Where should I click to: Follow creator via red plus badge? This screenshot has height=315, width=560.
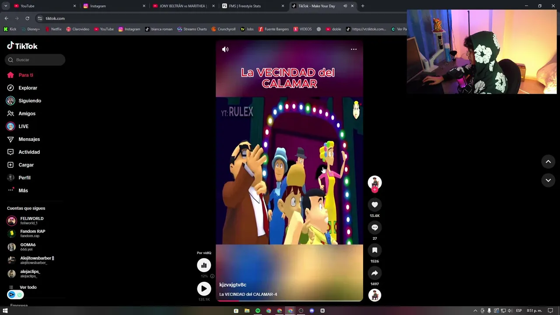pos(374,189)
